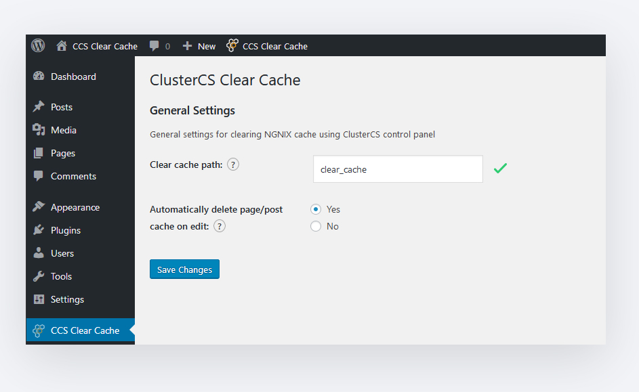Click the Pages icon in sidebar
This screenshot has width=639, height=392.
[x=39, y=153]
